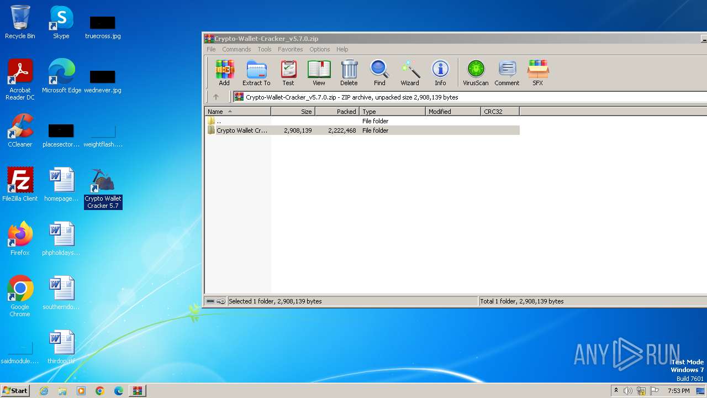Select the weightflash desktop file
This screenshot has height=398, width=707.
tap(103, 135)
